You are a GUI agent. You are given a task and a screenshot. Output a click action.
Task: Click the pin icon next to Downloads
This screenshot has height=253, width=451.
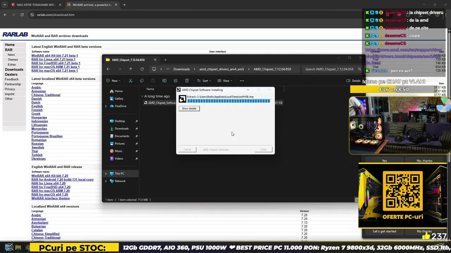coord(136,129)
